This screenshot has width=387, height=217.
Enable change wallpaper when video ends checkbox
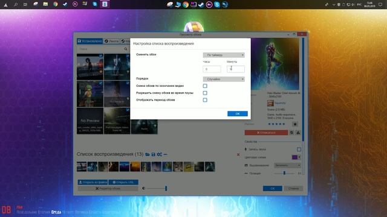click(x=205, y=86)
